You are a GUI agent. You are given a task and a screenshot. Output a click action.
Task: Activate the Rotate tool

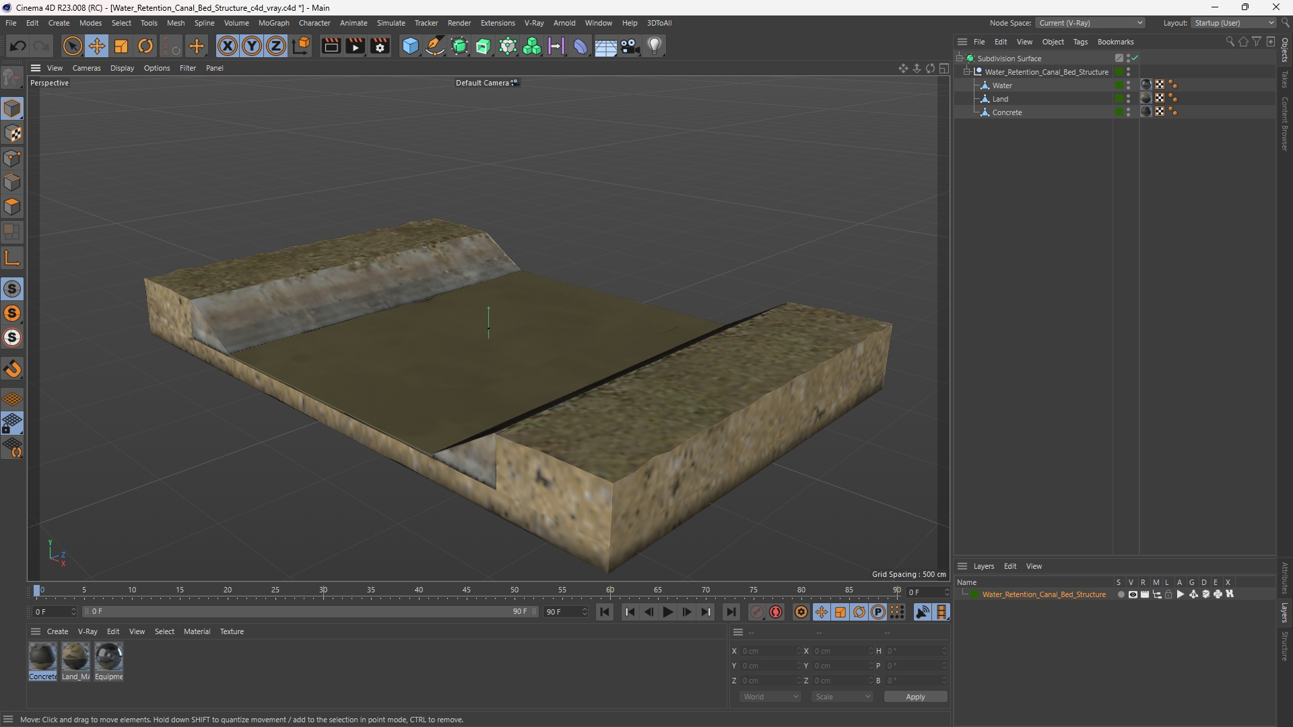coord(145,46)
